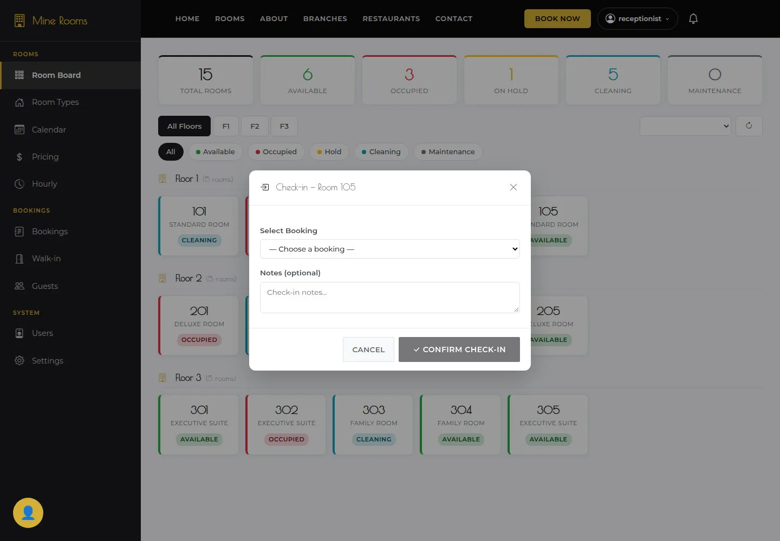The height and width of the screenshot is (541, 780).
Task: Go to the Pricing sidebar item
Action: [x=70, y=157]
